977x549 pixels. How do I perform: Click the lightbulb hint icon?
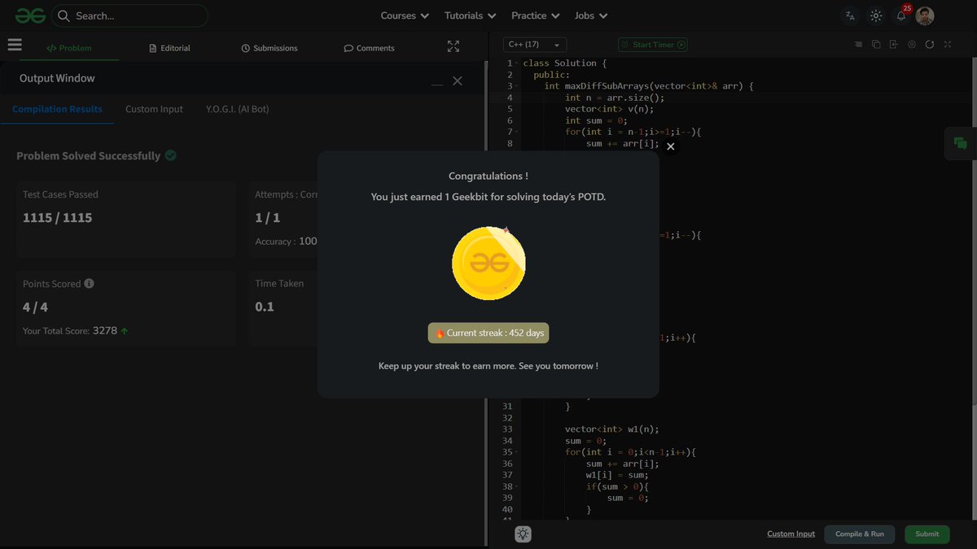(x=523, y=534)
